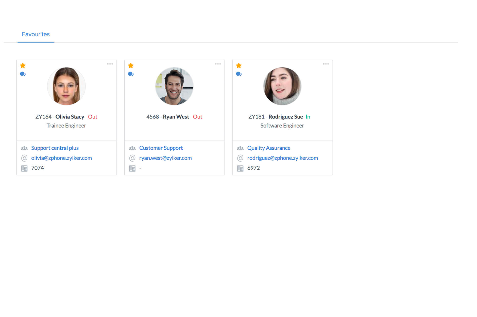Start a chat with Ryan West
The image size is (477, 317).
coord(131,74)
